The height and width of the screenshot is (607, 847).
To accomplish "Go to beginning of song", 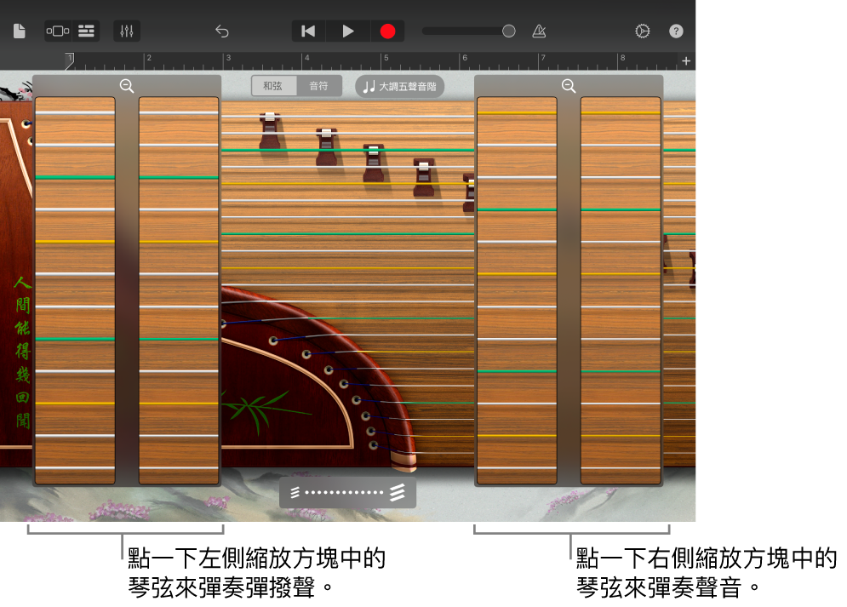I will [x=308, y=31].
